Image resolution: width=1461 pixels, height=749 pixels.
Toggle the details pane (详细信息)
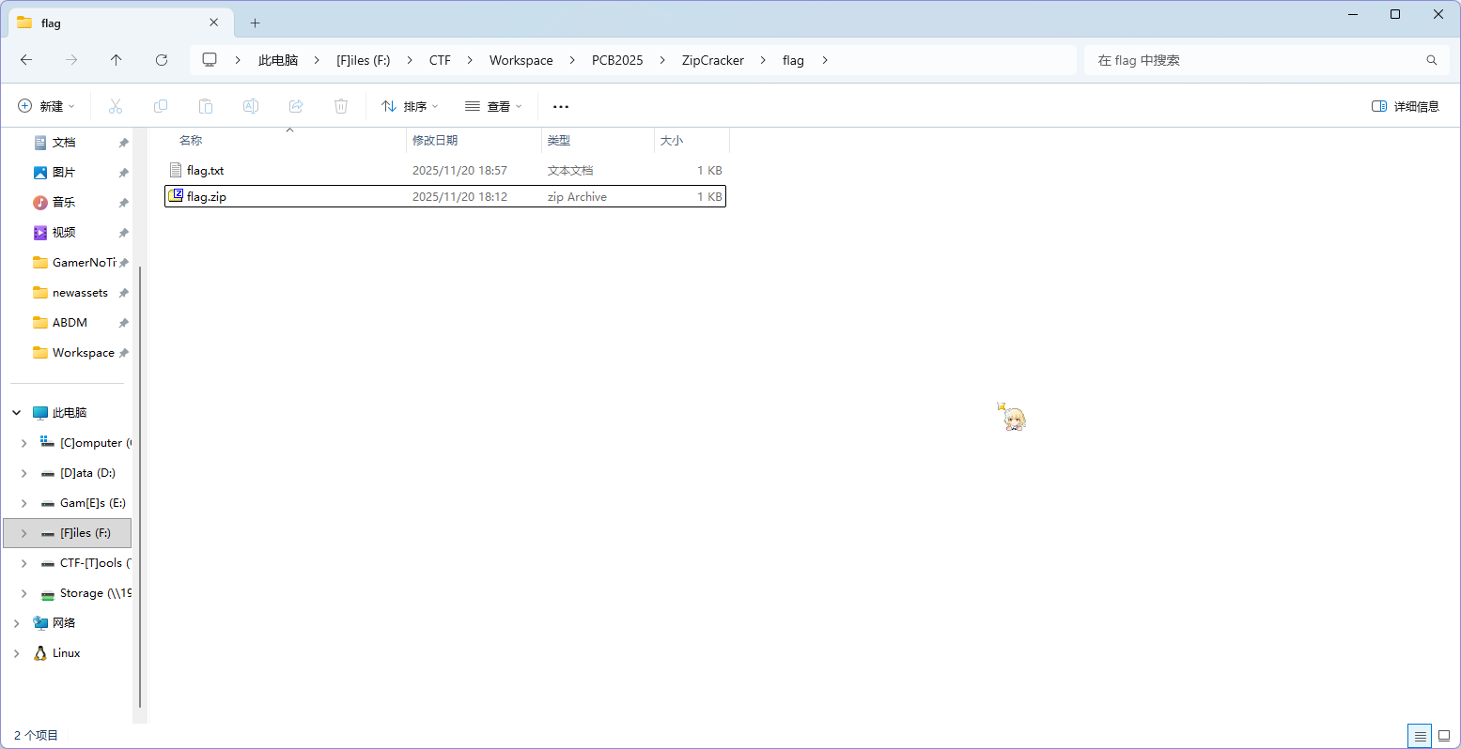click(1406, 106)
